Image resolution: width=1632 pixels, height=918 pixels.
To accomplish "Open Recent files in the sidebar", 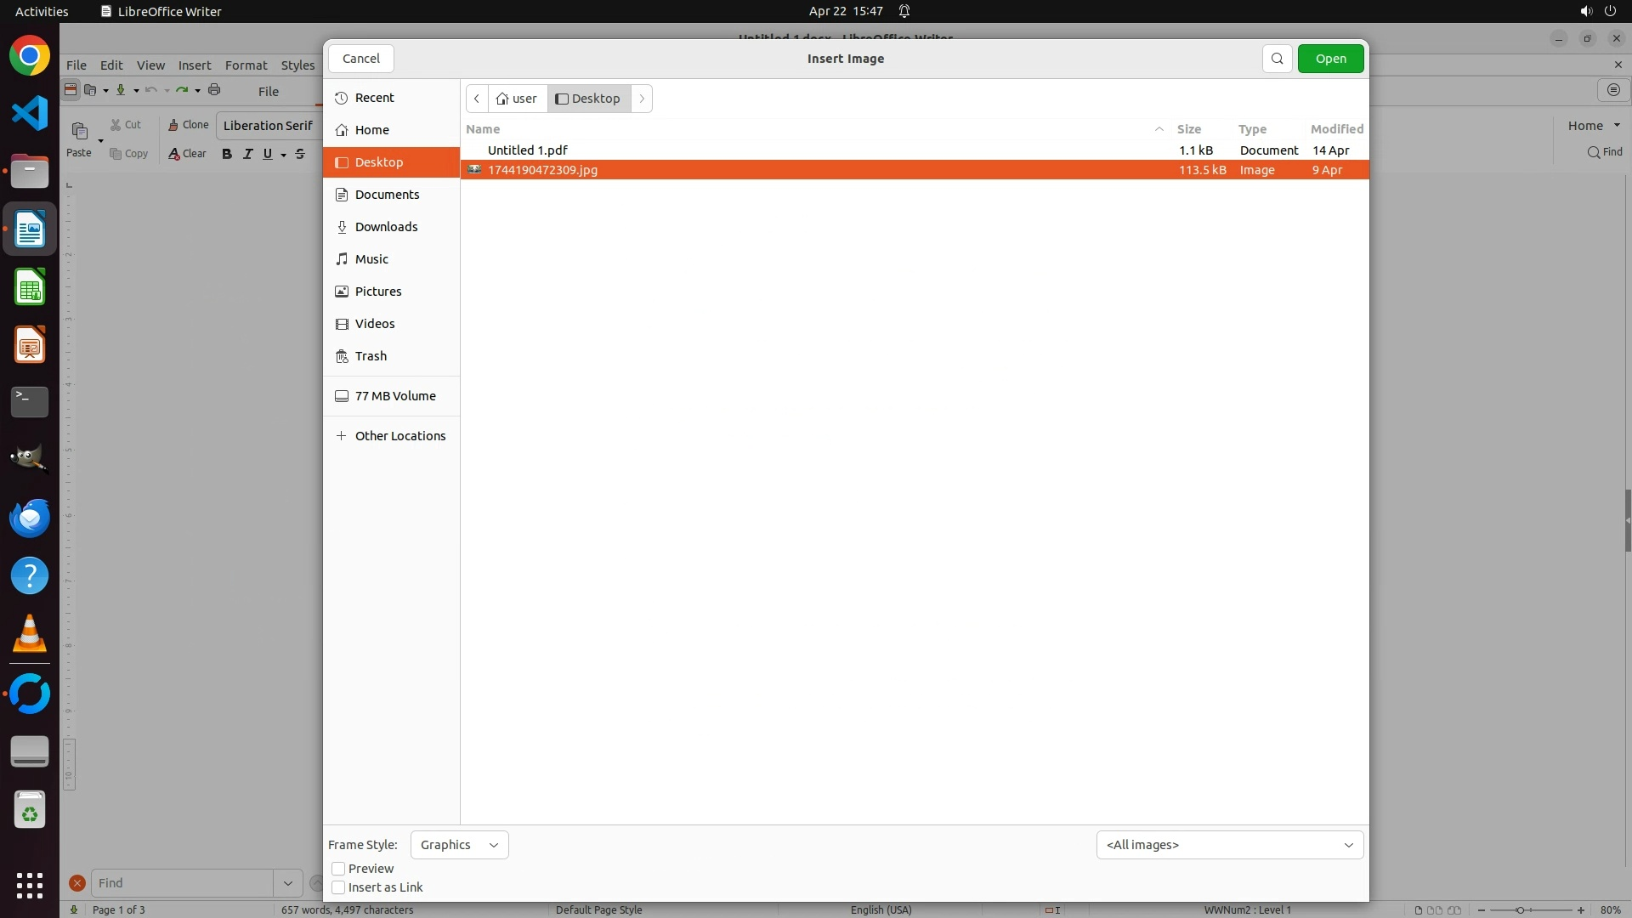I will (374, 98).
